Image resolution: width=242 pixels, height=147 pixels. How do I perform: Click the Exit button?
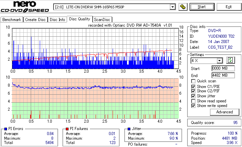(229, 7)
